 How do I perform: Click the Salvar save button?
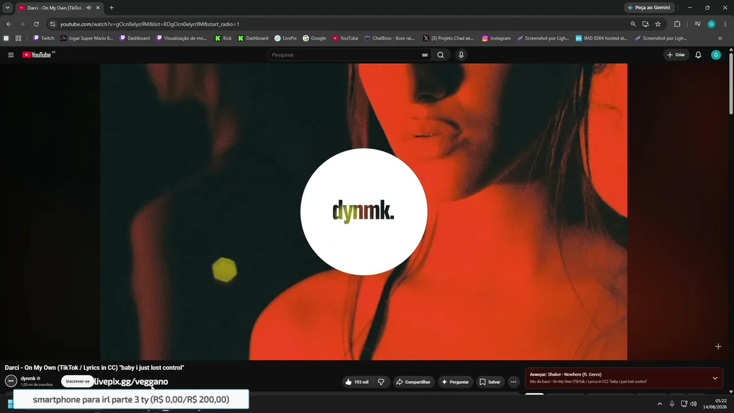(x=490, y=382)
